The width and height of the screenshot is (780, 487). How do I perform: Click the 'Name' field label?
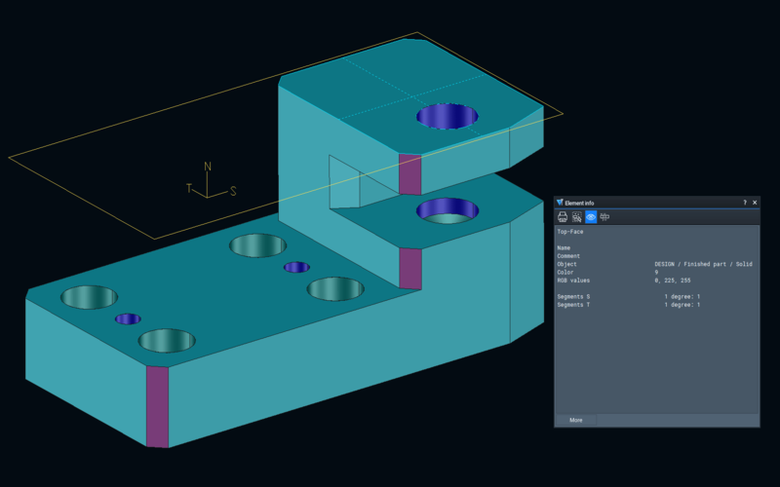pyautogui.click(x=564, y=248)
